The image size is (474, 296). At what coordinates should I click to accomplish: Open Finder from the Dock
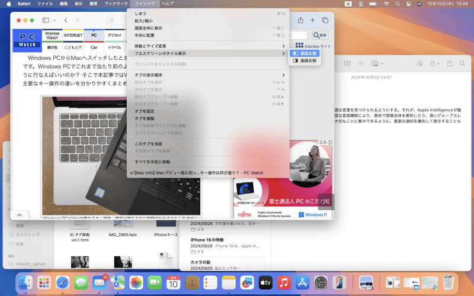click(x=25, y=283)
